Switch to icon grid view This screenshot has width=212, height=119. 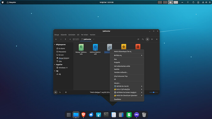[x=147, y=39]
